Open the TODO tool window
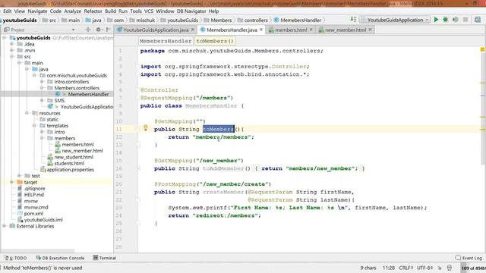Viewport: 486px width, 273px height. click(x=15, y=258)
